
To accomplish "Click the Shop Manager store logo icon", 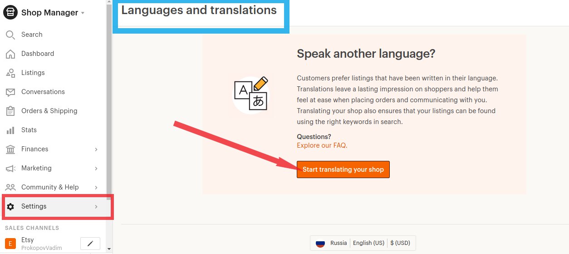I will 10,13.
